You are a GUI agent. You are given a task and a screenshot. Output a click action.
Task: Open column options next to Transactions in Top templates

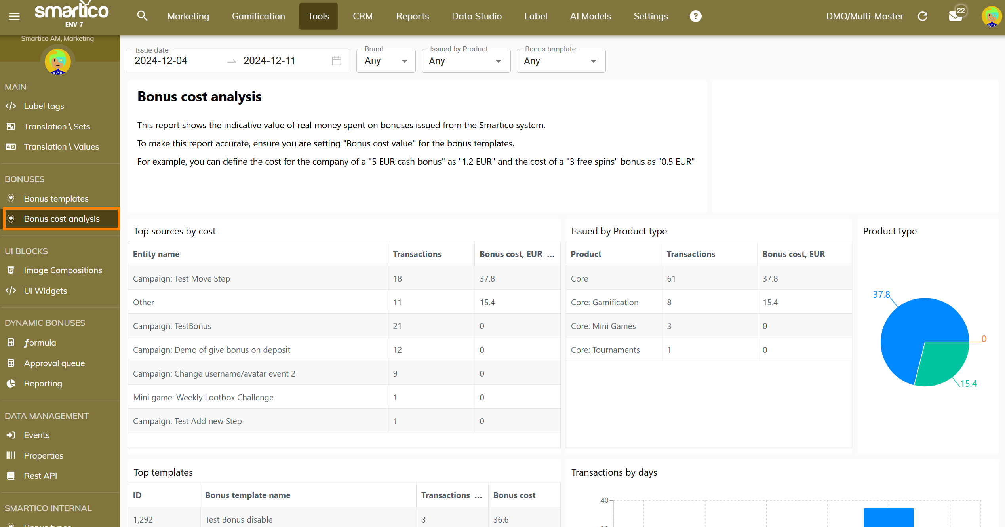(x=478, y=495)
